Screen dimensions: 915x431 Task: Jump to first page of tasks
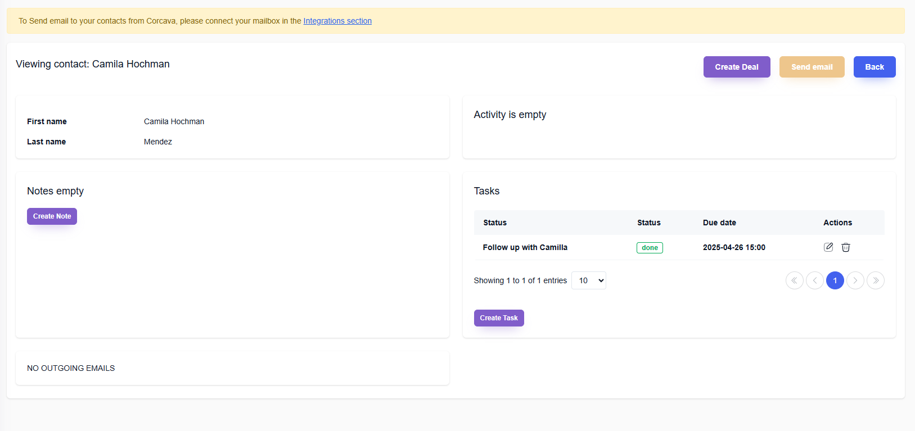(x=794, y=280)
